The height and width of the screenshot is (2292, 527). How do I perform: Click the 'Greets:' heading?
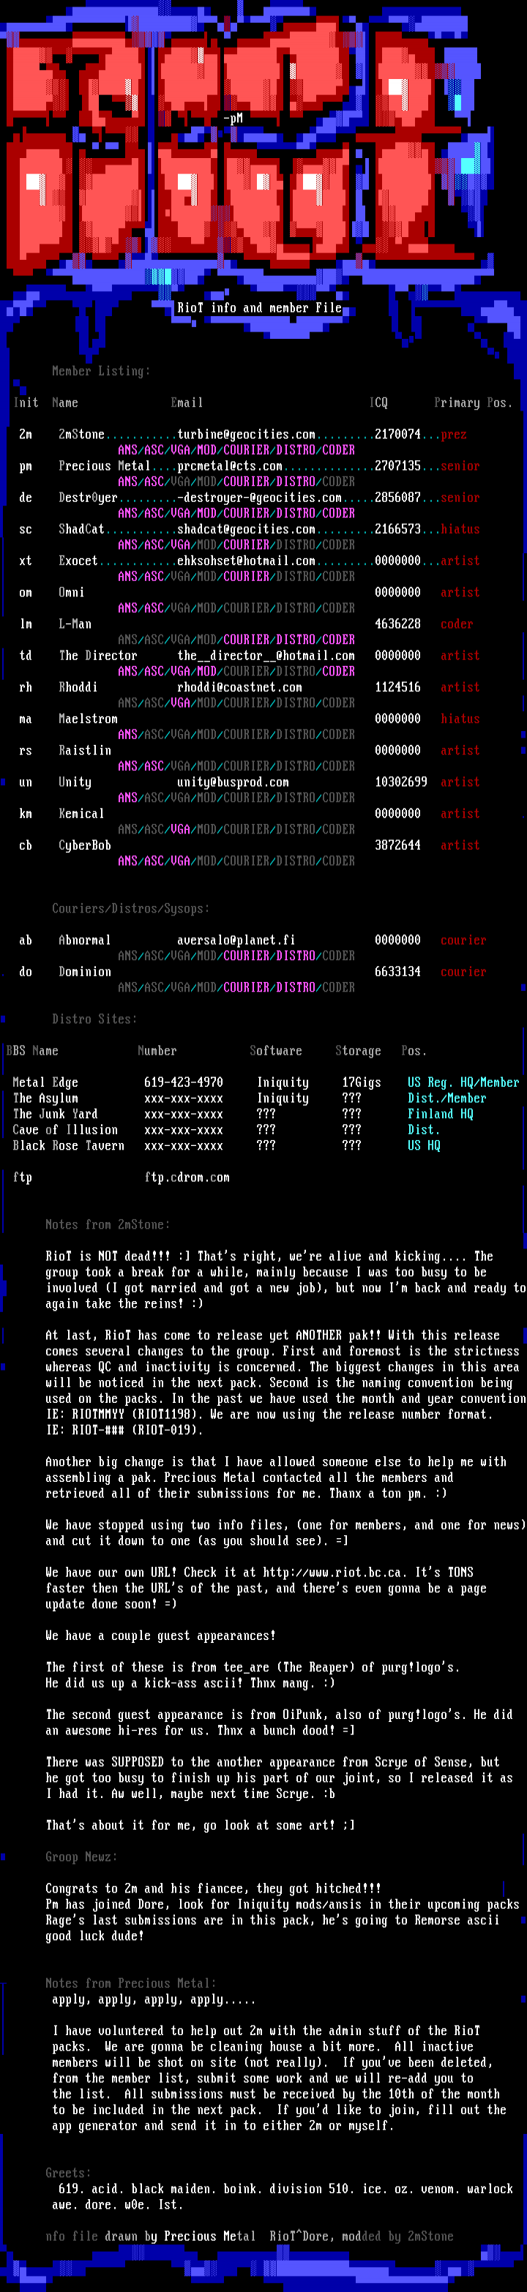[67, 2173]
